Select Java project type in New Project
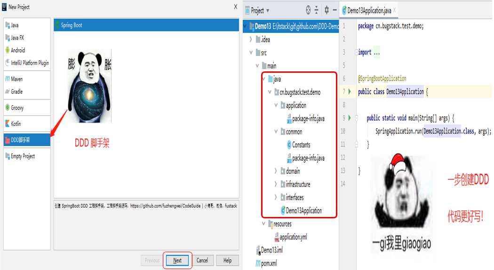The image size is (494, 270). click(x=27, y=25)
